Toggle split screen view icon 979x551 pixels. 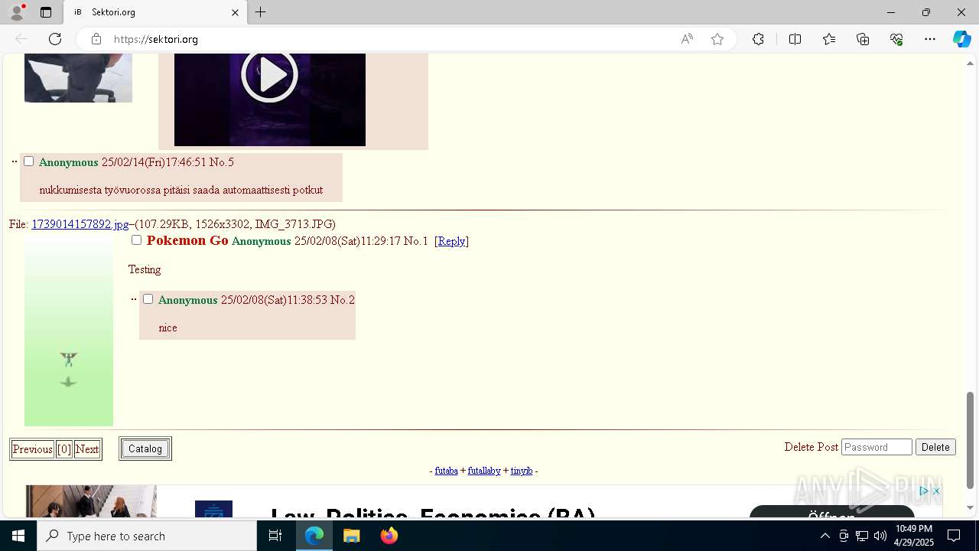pyautogui.click(x=795, y=39)
